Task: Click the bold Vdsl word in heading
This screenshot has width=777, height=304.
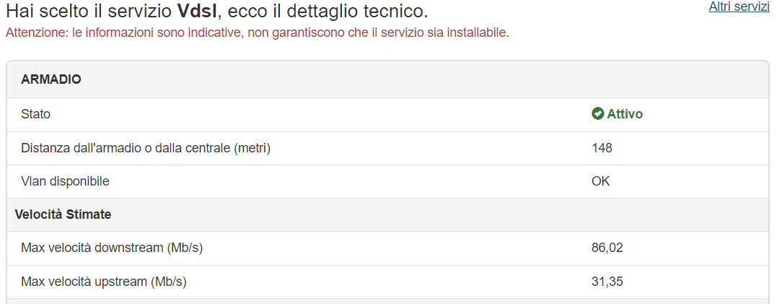Action: pos(197,10)
